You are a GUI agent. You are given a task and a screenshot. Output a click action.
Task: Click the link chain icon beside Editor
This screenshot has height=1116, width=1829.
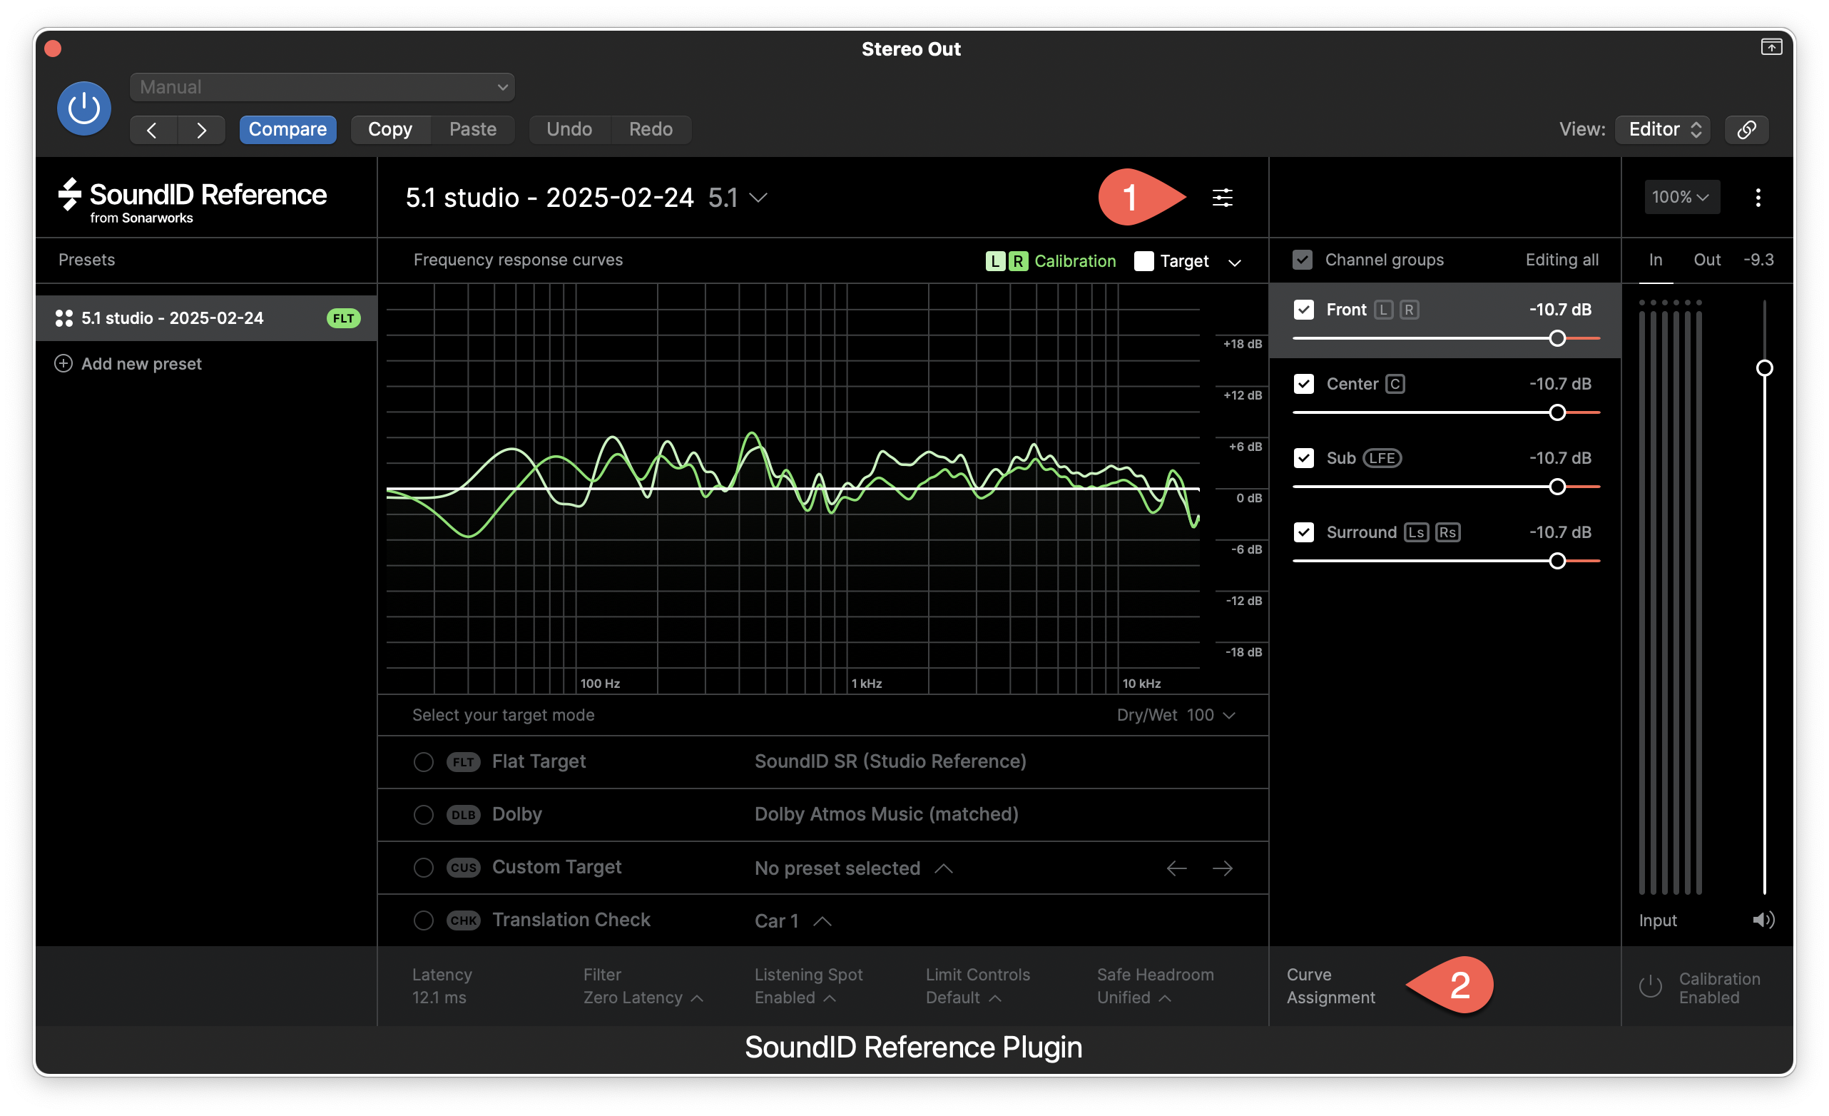1746,129
